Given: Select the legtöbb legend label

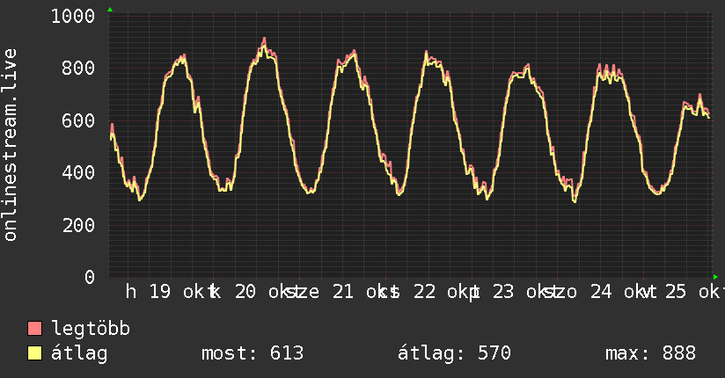Looking at the screenshot, I should pos(91,328).
